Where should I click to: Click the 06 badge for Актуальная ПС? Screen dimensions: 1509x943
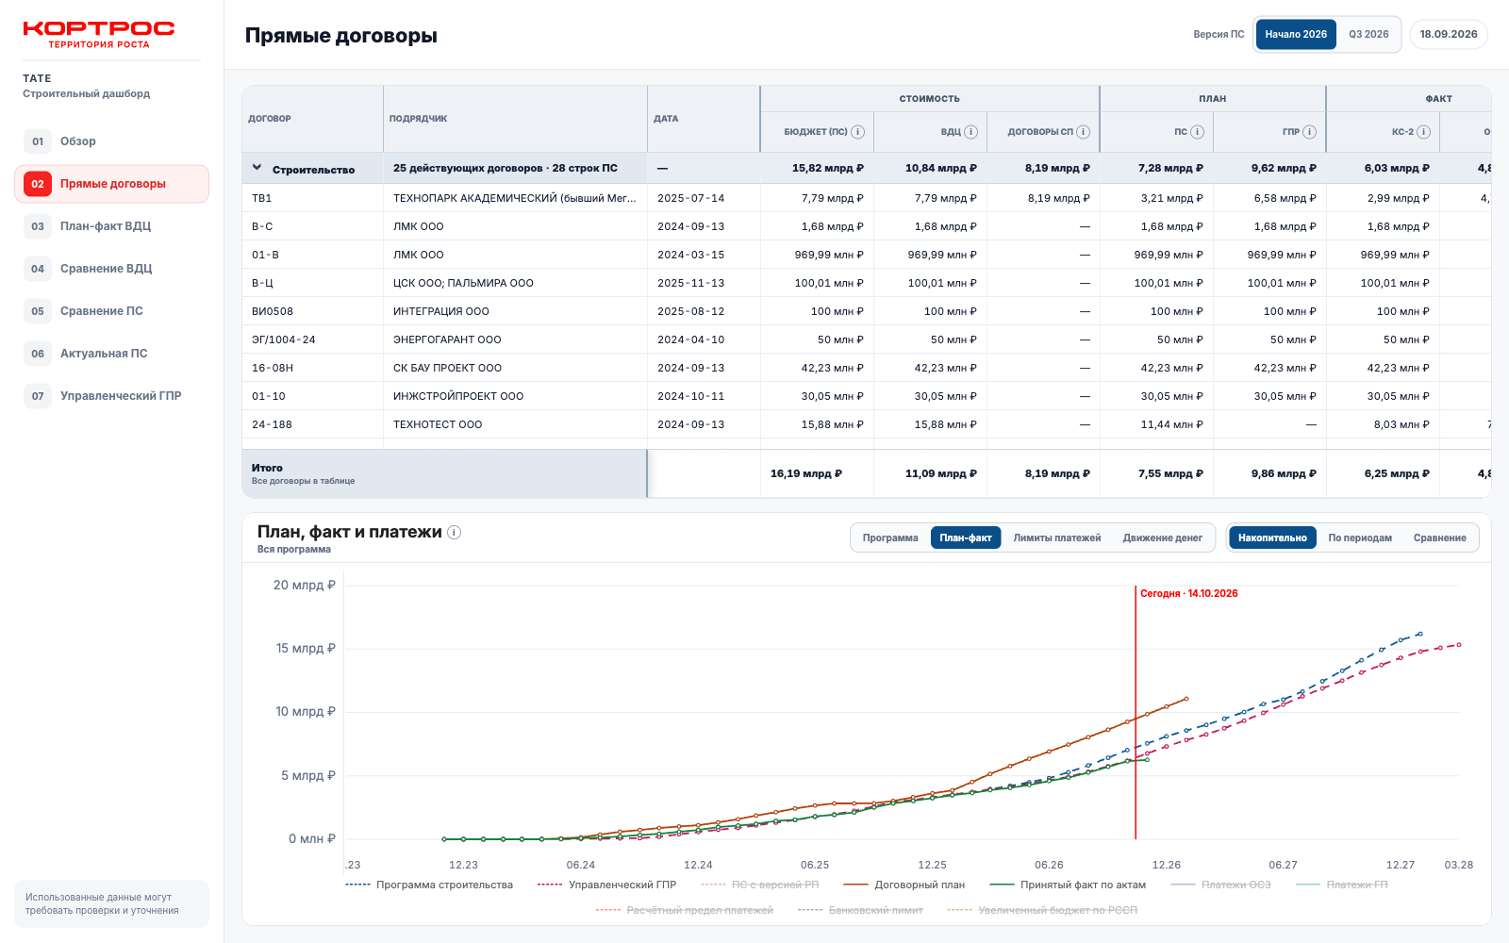[38, 354]
